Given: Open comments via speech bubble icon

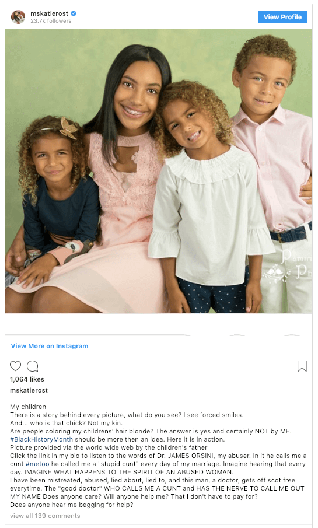Looking at the screenshot, I should [x=32, y=366].
